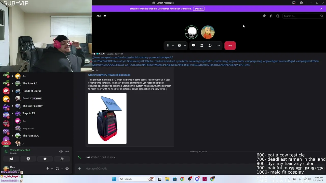
Task: Select The Palm LA conversation
Action: [x=30, y=83]
